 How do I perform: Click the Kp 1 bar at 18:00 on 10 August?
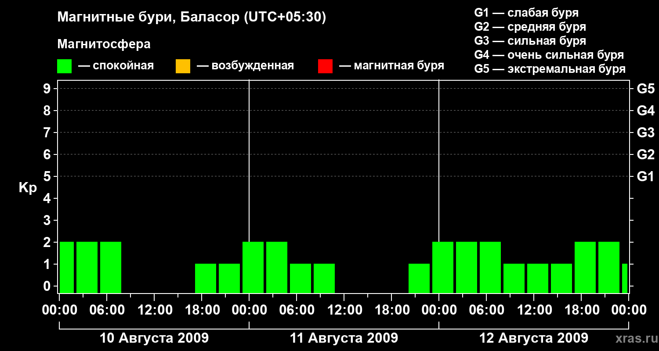(206, 278)
